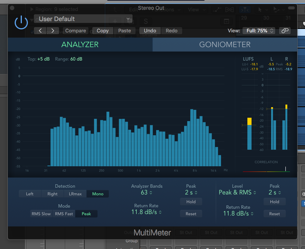Select Left detection mode
Viewport: 305px width, 249px height.
coord(30,194)
